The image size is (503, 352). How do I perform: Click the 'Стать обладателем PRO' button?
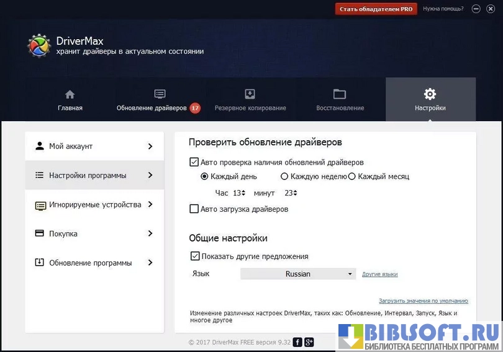[x=376, y=9]
